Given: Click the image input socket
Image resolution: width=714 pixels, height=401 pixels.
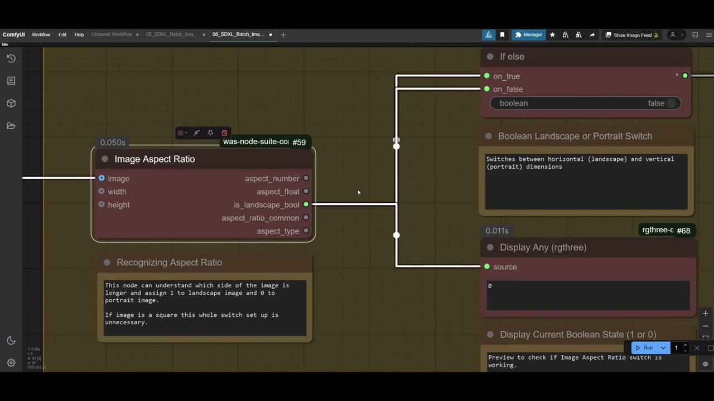Looking at the screenshot, I should pyautogui.click(x=102, y=178).
